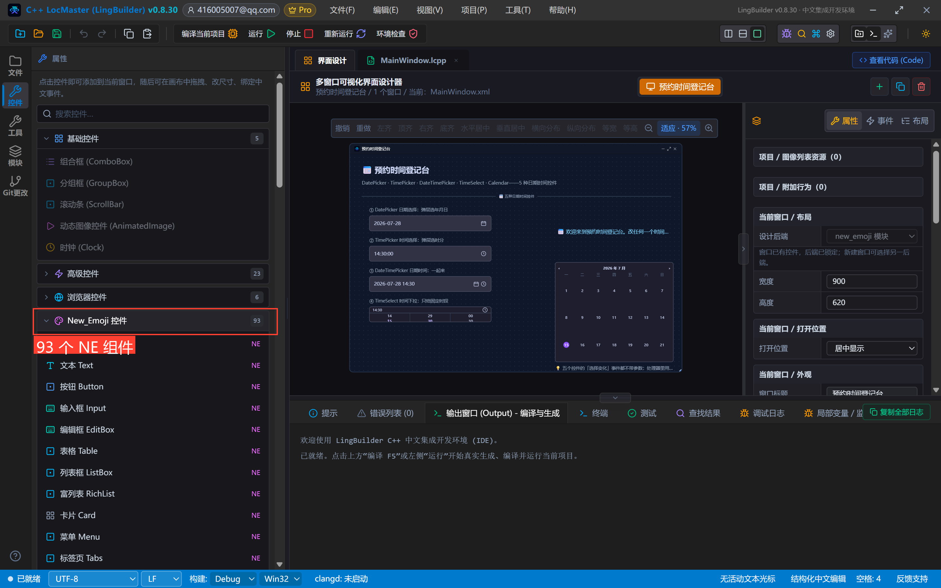
Task: Click the copy icon in top toolbar
Action: click(x=128, y=33)
